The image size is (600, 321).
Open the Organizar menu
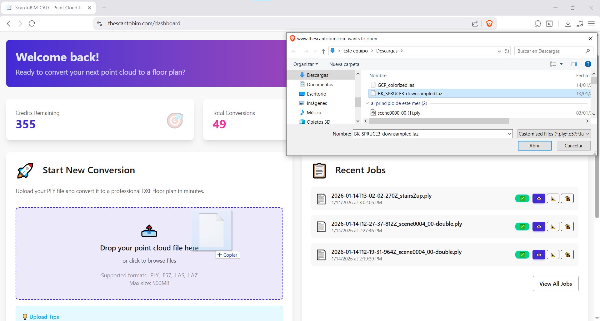click(305, 64)
